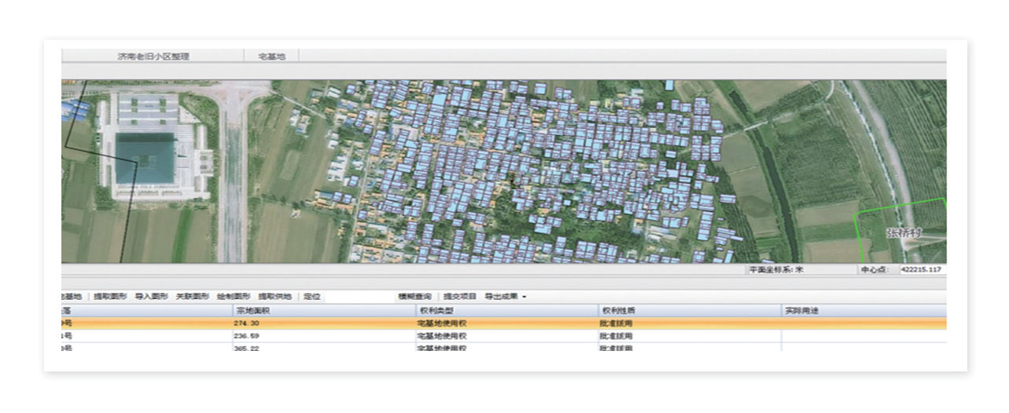The width and height of the screenshot is (1009, 413).
Task: Click the 定位 locate button
Action: (311, 297)
